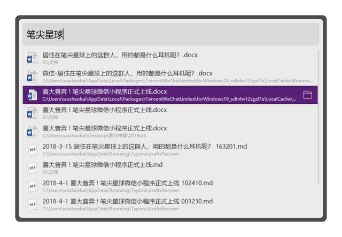Screen dimensions: 342x237
Task: Open 居住在笔尖星球上的这群人 .docx in D:\文档
Action: (x=120, y=55)
